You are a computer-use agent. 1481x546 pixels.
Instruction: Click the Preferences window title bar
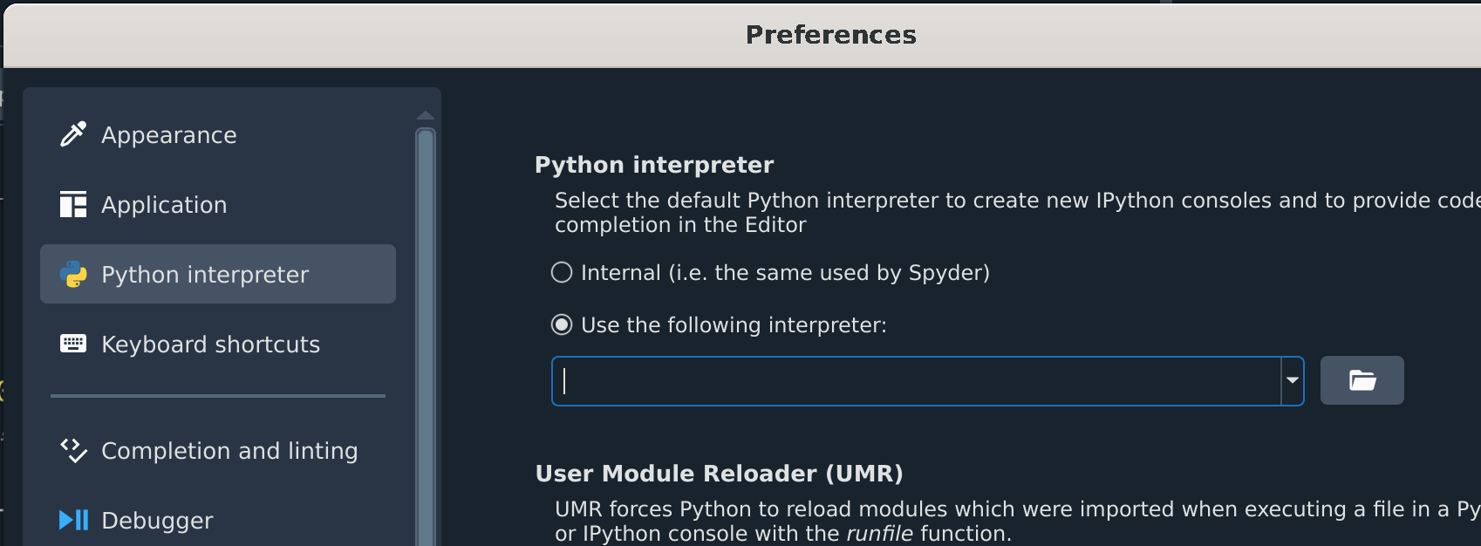click(x=830, y=35)
